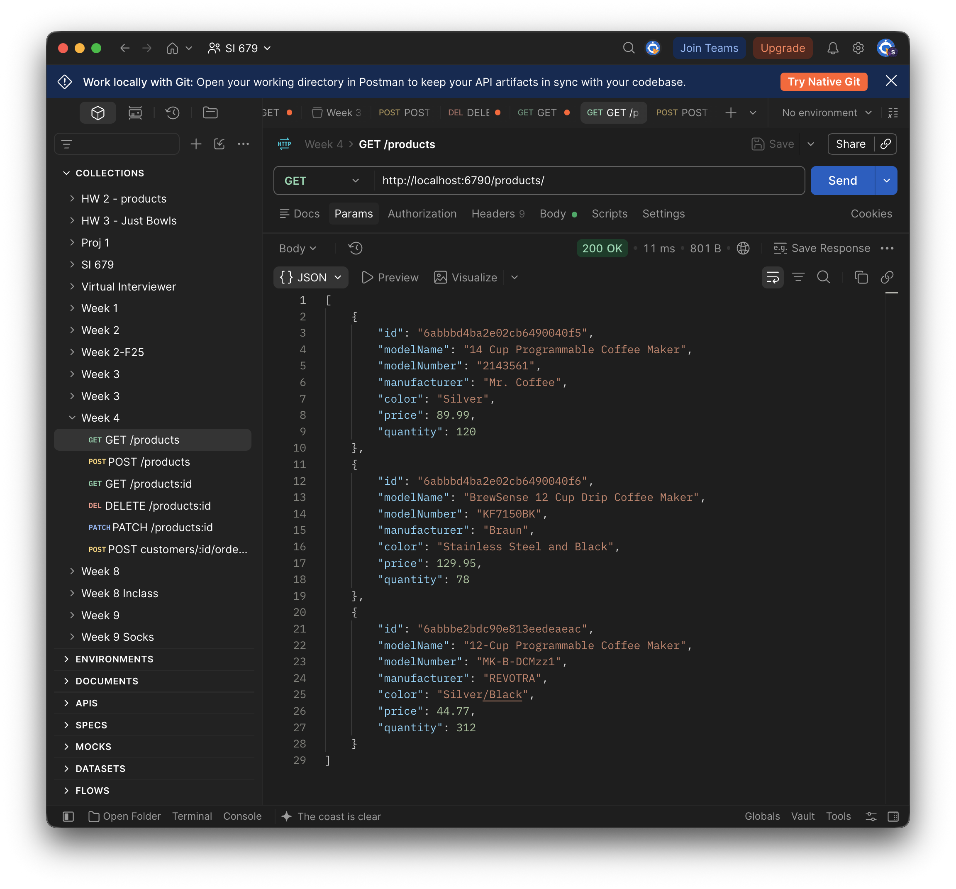
Task: Click the plus icon to create new collection
Action: 196,144
